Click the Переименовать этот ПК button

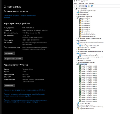tap(13, 59)
